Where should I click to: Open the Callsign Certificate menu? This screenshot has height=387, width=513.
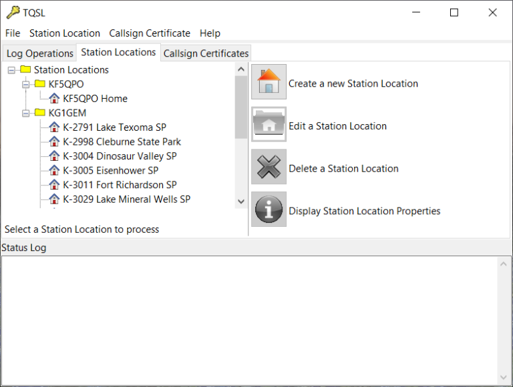coord(150,33)
